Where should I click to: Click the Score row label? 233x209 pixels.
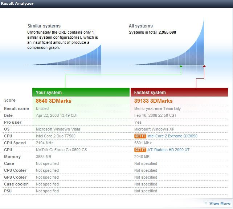[10, 100]
